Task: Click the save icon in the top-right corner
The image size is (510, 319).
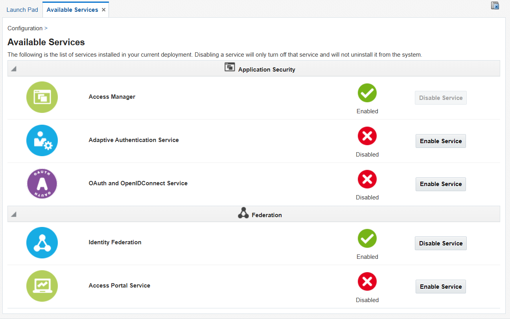Action: point(495,6)
